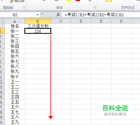This screenshot has height=125, width=140.
Task: Select the cell with name 王八
Action: 15,117
